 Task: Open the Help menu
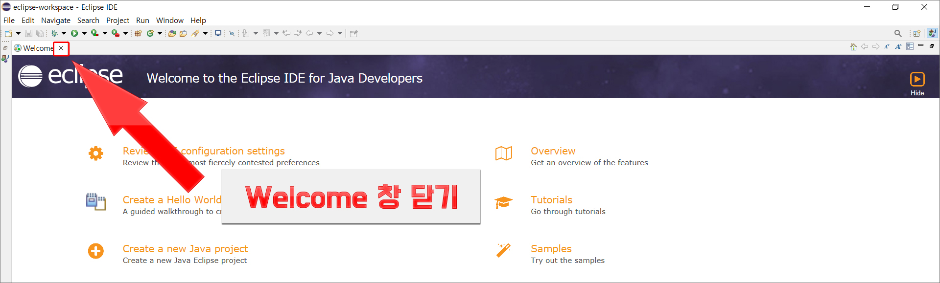tap(198, 20)
